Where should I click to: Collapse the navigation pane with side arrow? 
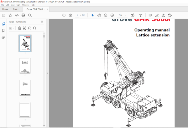click(48, 73)
